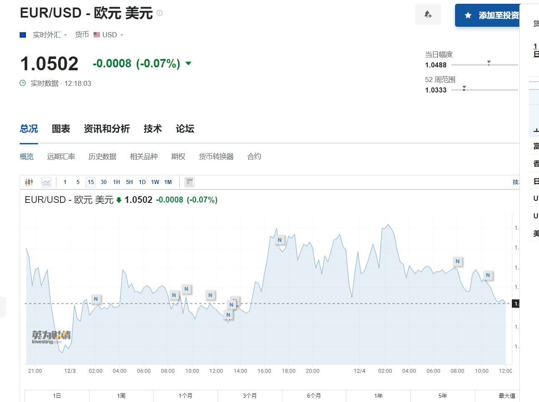539x402 pixels.
Task: Select the area chart type icon
Action: coord(46,182)
